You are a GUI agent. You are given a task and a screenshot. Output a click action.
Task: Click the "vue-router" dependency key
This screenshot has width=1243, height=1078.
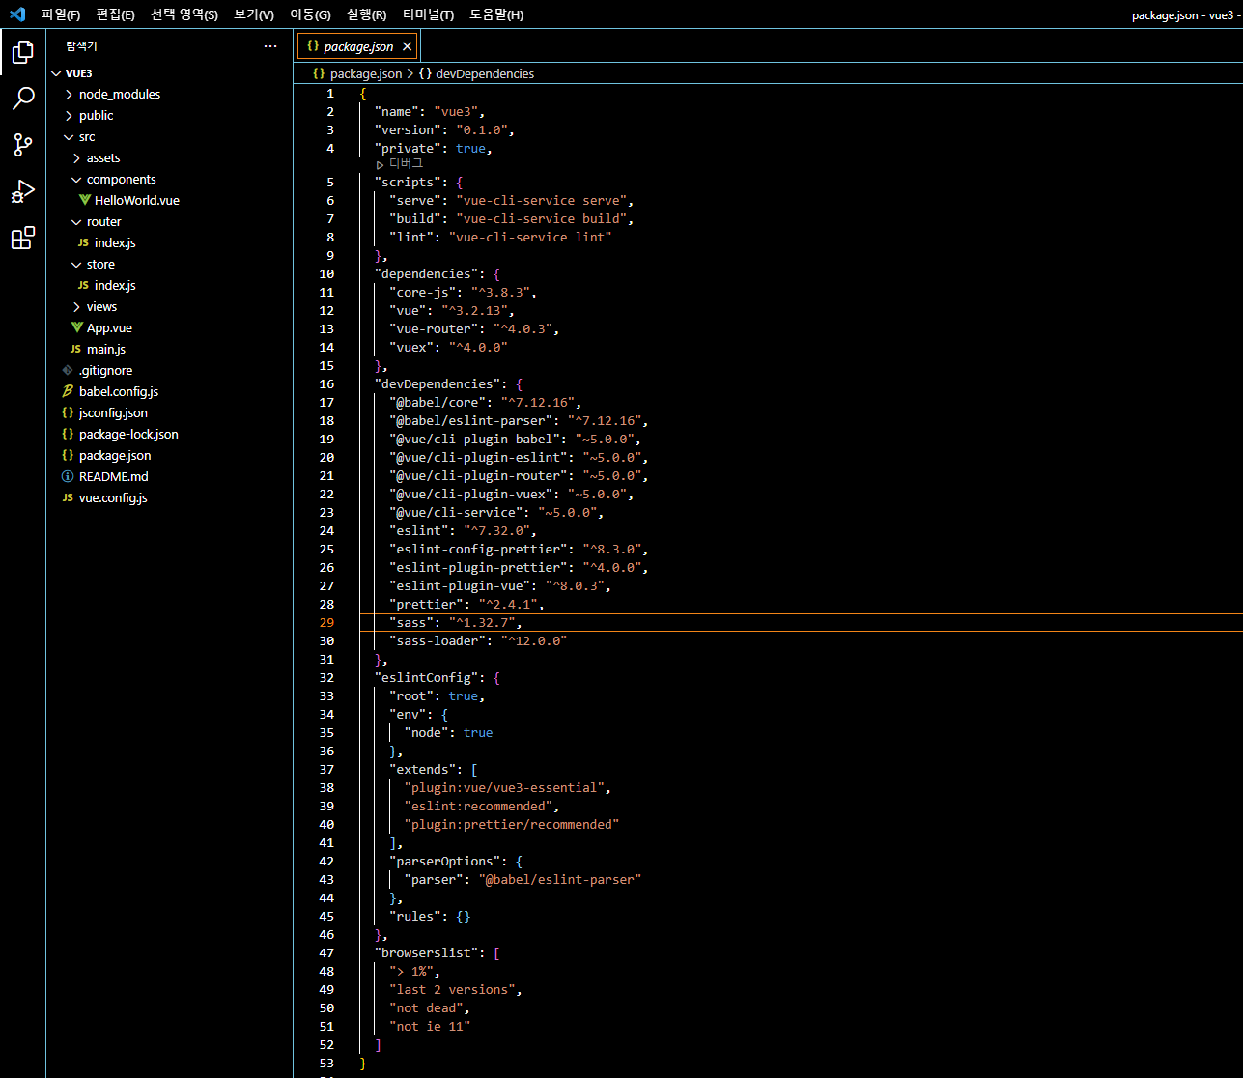434,328
